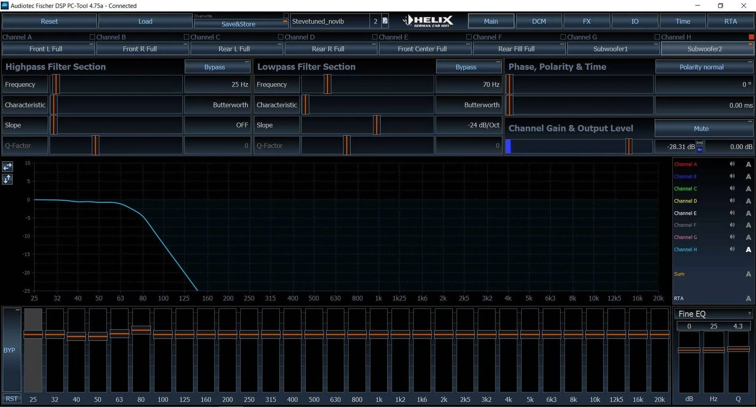
Task: Click the Stevetuned_novib setup name field
Action: point(330,21)
